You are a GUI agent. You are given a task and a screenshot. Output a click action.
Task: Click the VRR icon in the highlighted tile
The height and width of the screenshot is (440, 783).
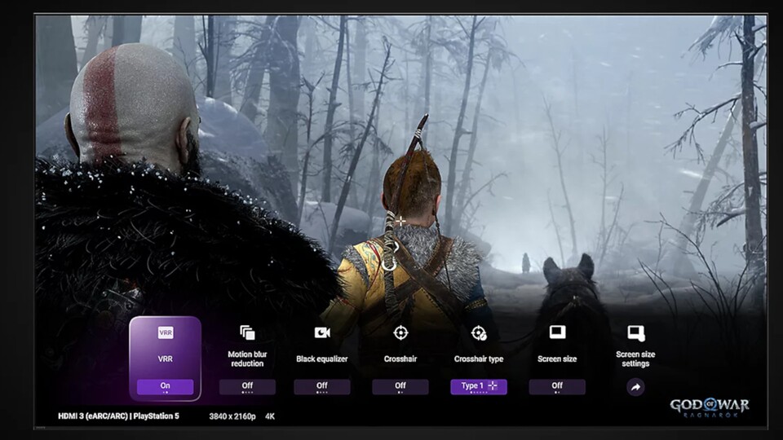coord(165,332)
